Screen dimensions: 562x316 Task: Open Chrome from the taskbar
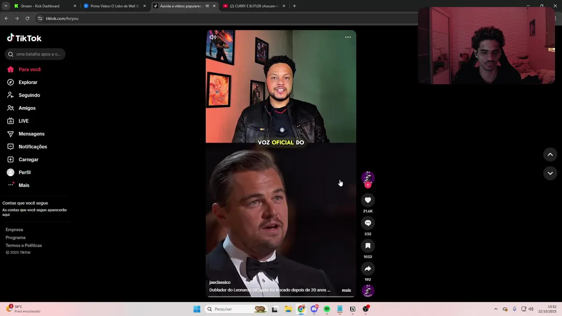[x=301, y=309]
